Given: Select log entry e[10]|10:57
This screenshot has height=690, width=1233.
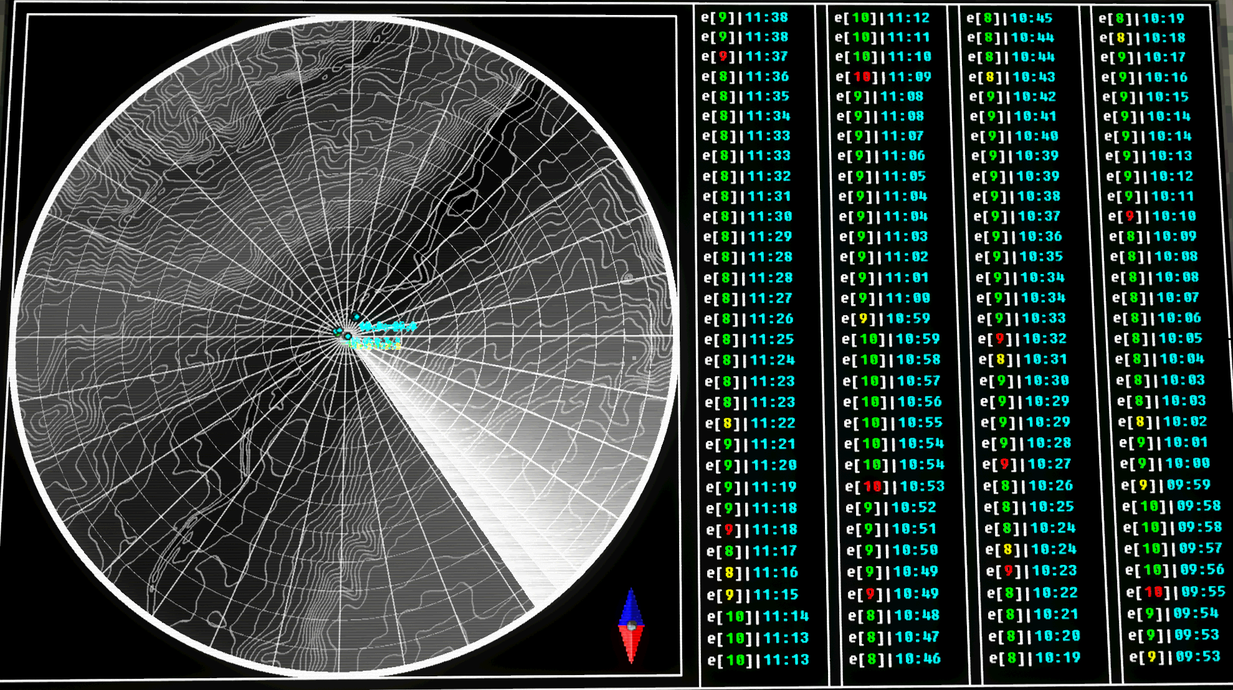Looking at the screenshot, I should tap(892, 381).
